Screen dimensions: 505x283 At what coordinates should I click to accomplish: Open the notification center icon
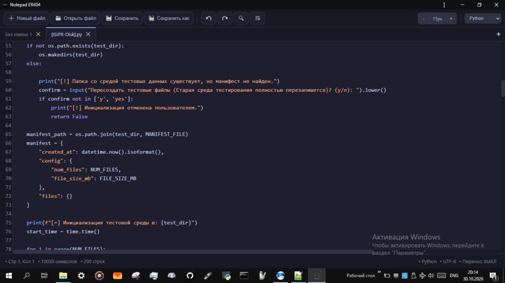pyautogui.click(x=493, y=276)
